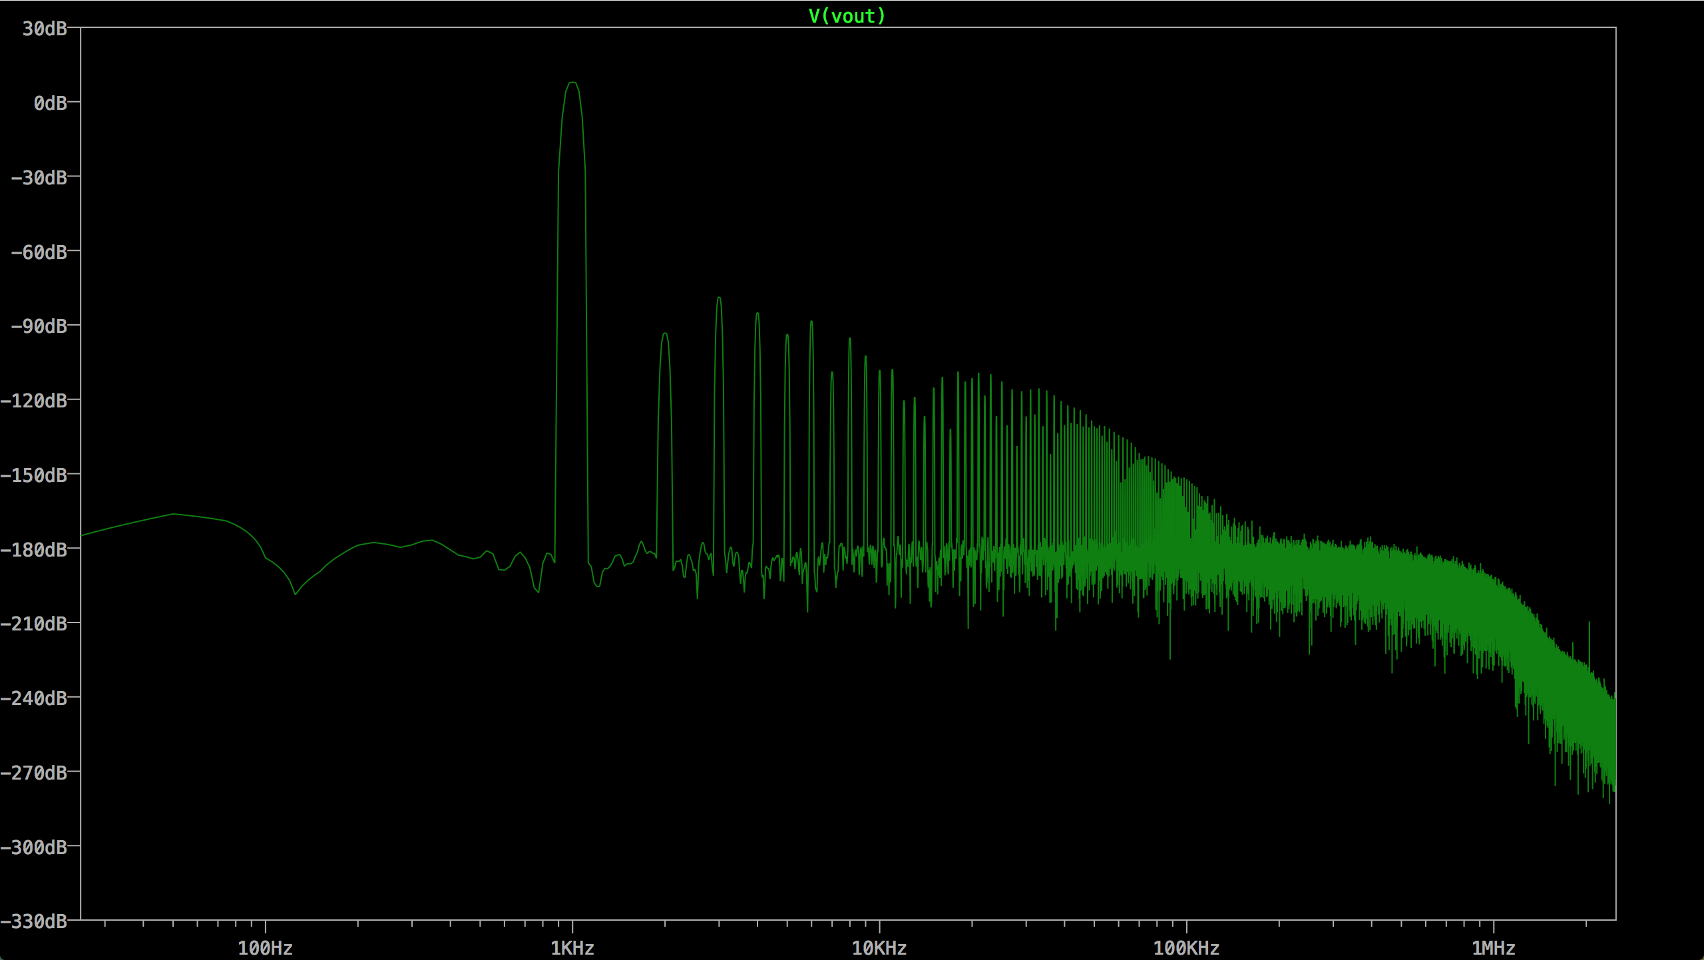The height and width of the screenshot is (960, 1704).
Task: Click the -60dB axis label
Action: point(39,252)
